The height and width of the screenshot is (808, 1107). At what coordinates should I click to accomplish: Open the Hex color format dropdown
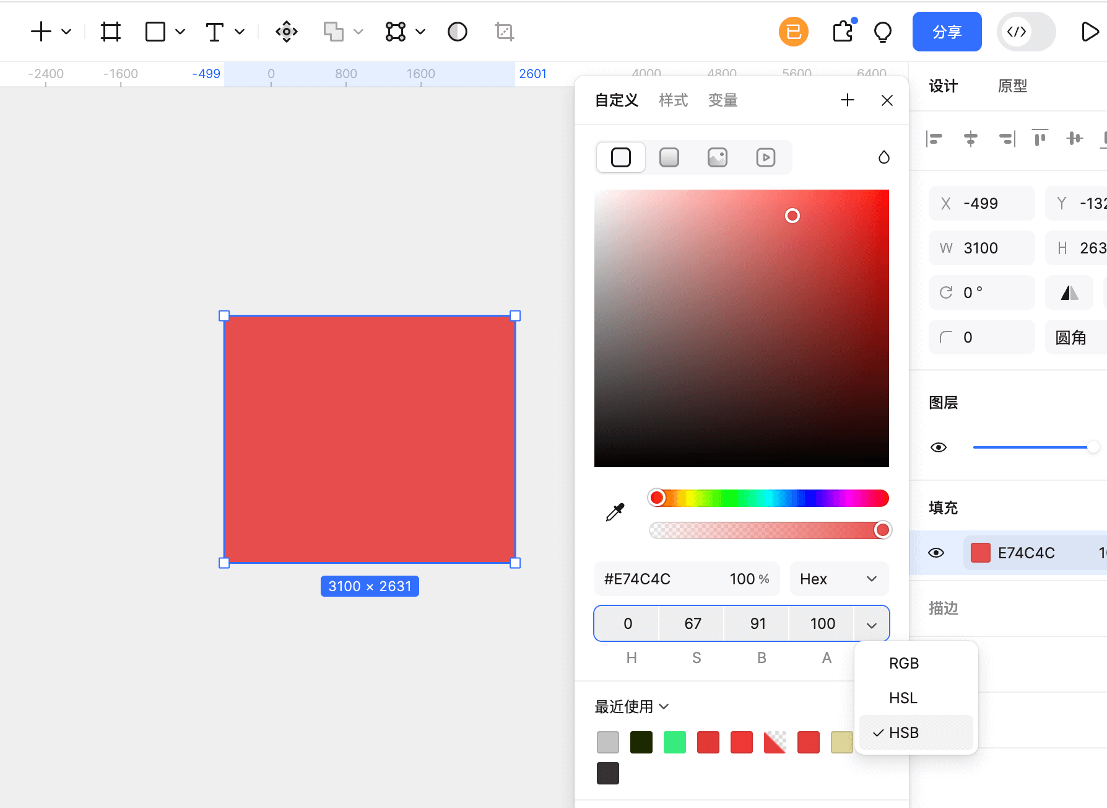pyautogui.click(x=839, y=579)
